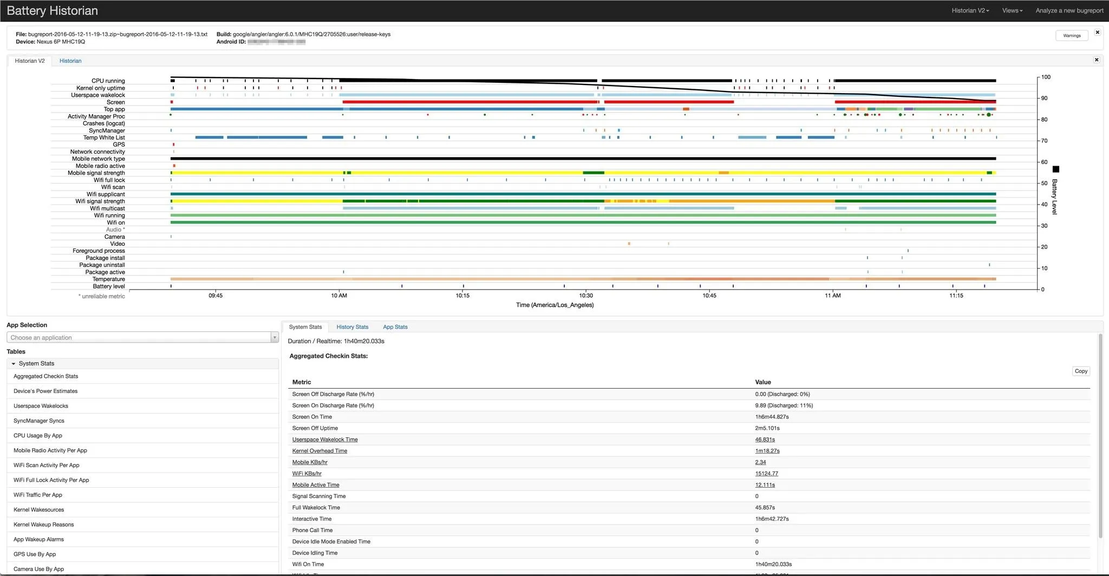Open Device's Power Estimates table
Image resolution: width=1109 pixels, height=576 pixels.
tap(45, 391)
